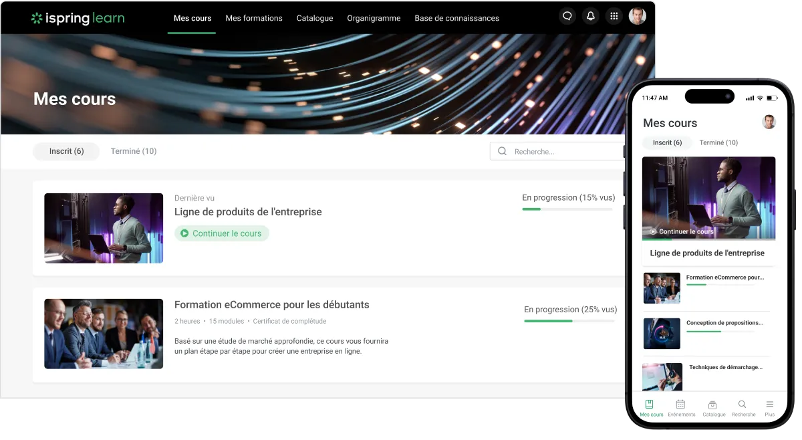Screen dimensions: 802x440
Task: Open the Conception de propositions course thumbnail on mobile
Action: 662,333
